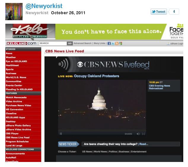Viewport: 188px width, 167px height.
Task: Click the teens cheating ticker headline
Action: [x=111, y=144]
